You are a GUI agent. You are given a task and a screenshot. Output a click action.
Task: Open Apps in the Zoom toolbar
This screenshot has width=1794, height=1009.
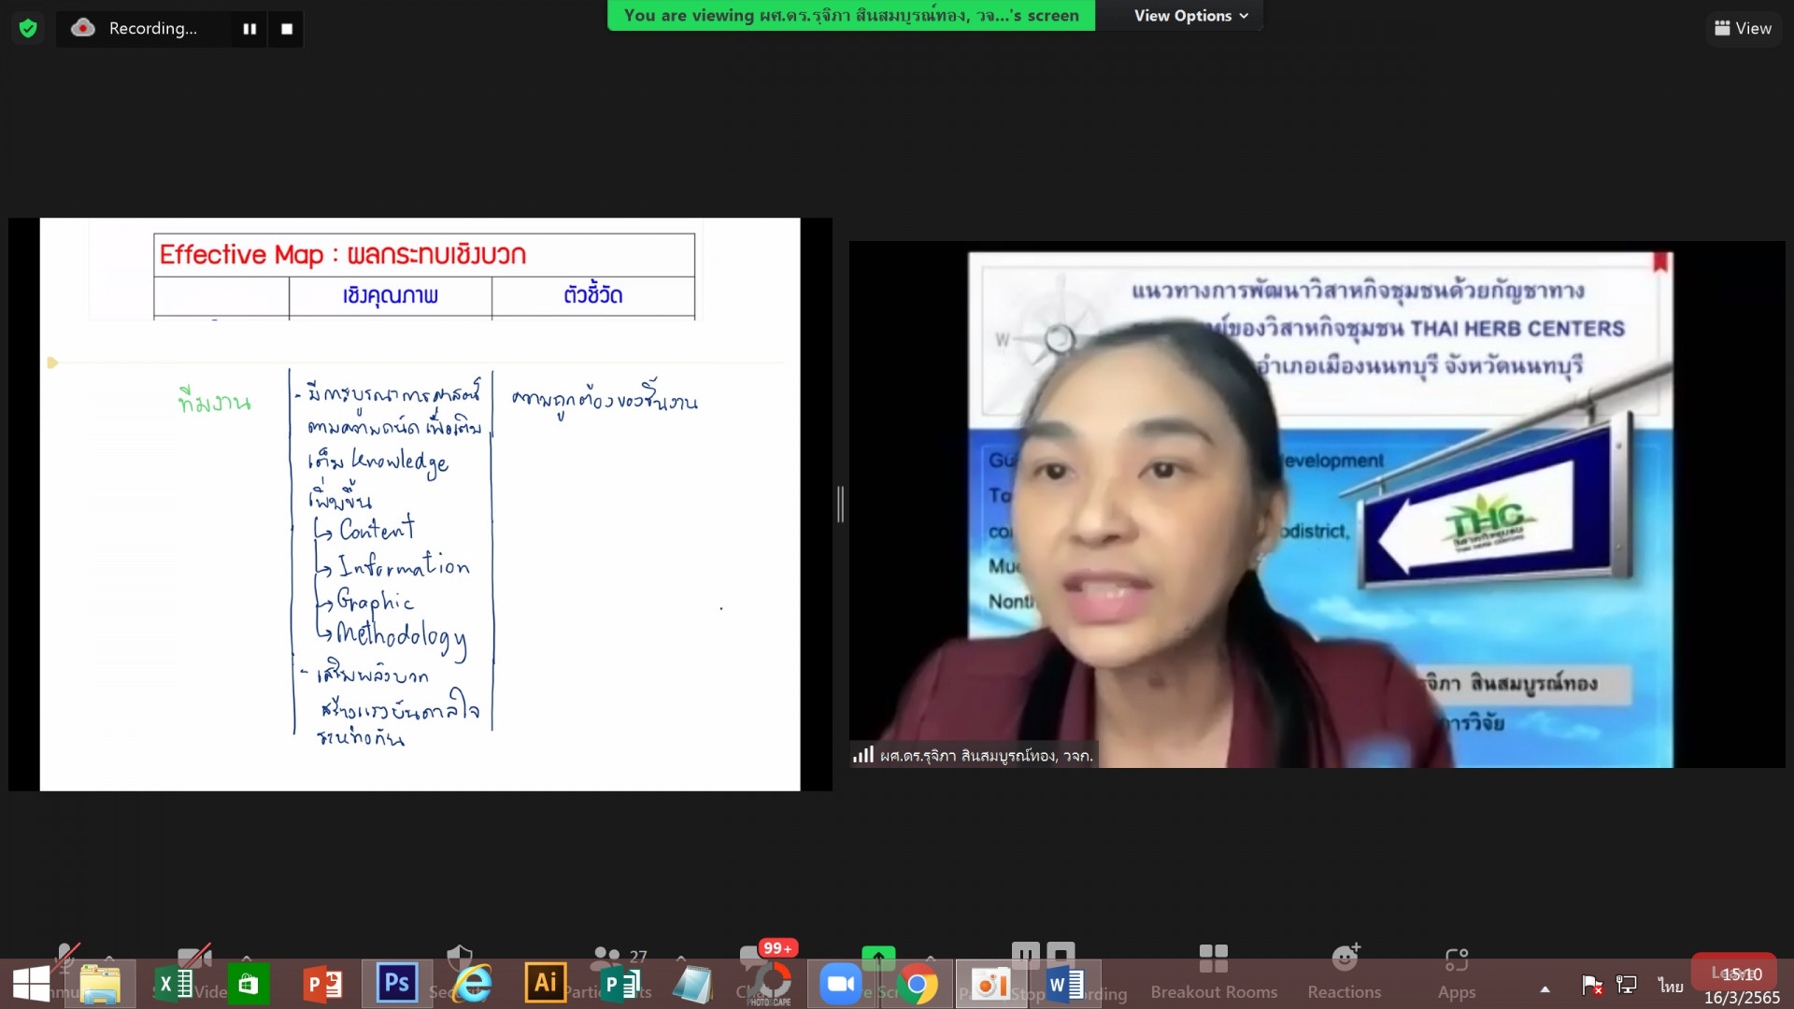(x=1457, y=972)
